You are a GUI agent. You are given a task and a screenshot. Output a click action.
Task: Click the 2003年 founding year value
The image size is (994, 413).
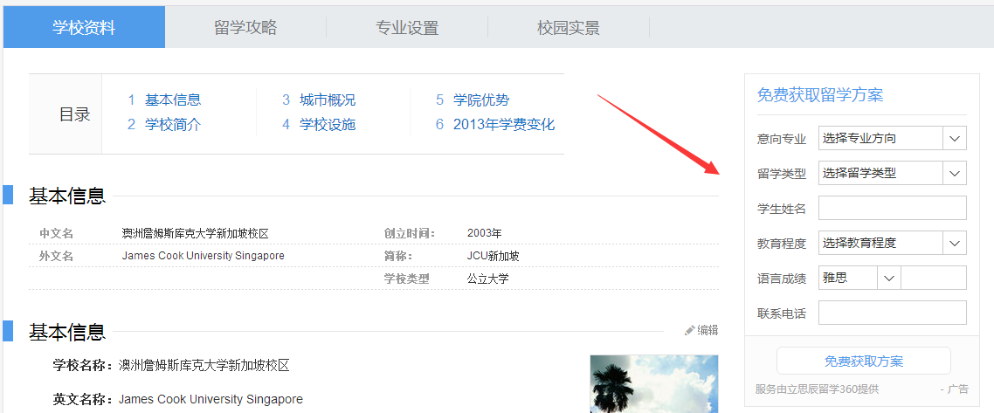point(484,233)
